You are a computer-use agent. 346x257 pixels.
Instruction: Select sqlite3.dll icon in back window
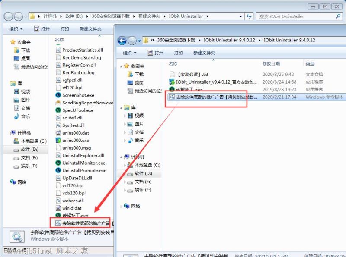coord(58,118)
